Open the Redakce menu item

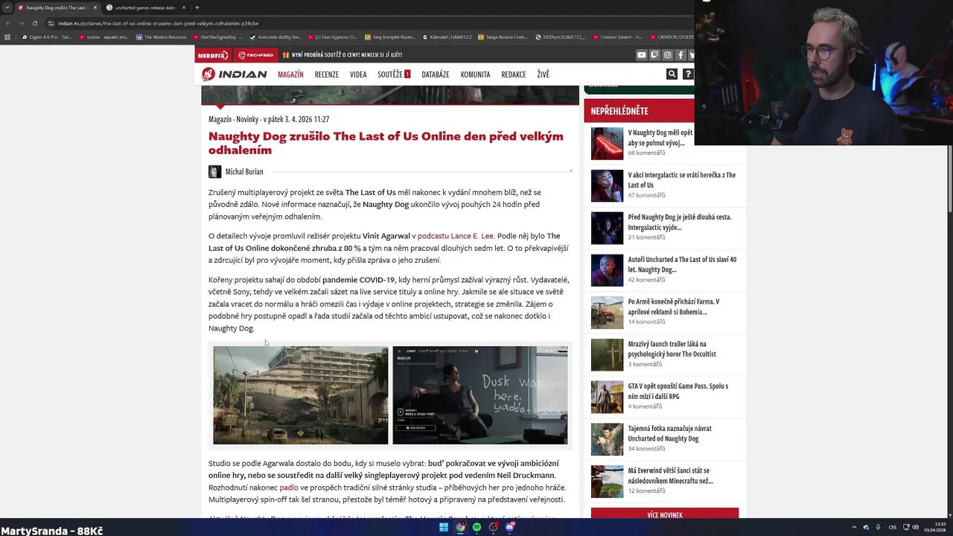(x=514, y=74)
